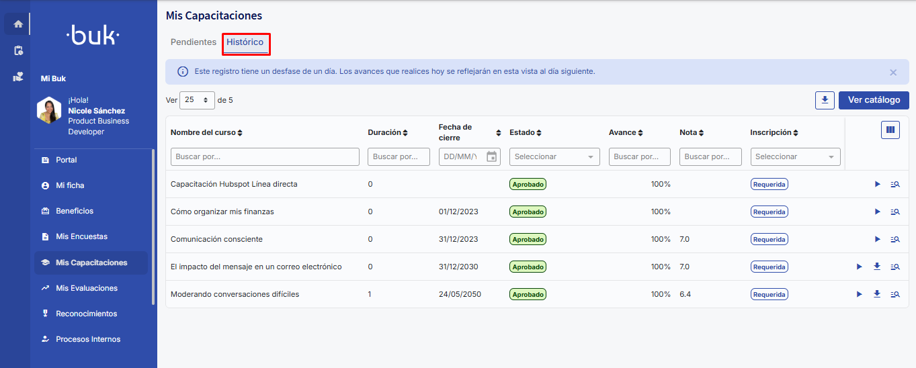Click the download icon beside Ver catálogo
Screen dimensions: 916x368
825,100
